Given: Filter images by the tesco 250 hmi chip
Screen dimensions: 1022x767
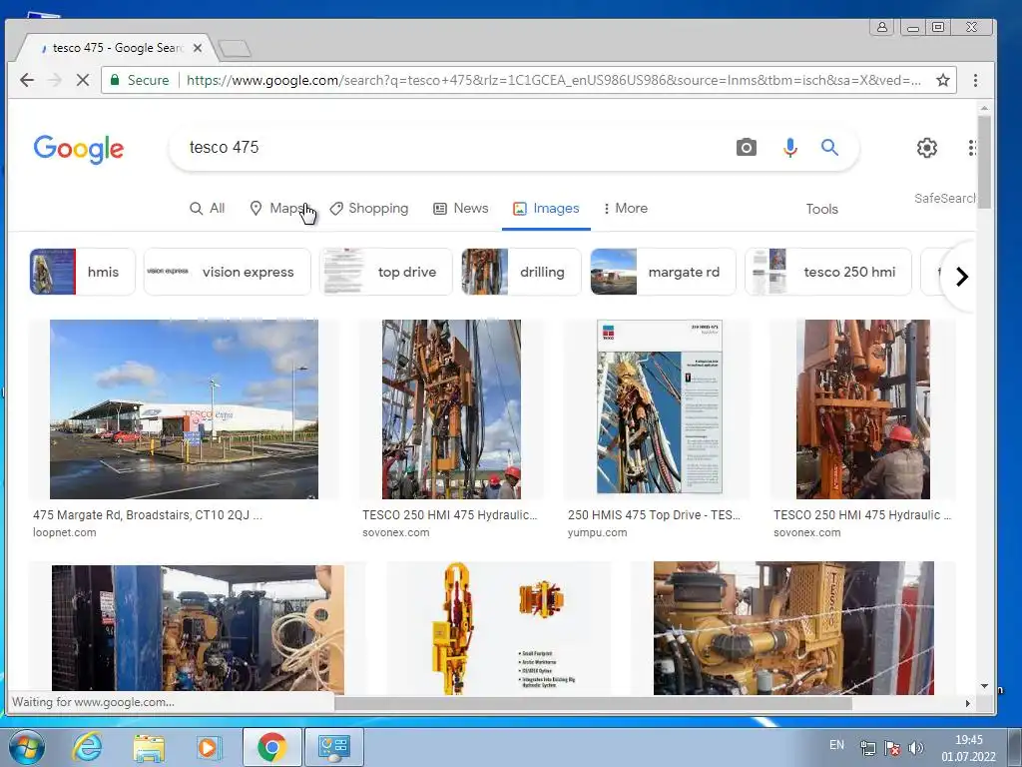Looking at the screenshot, I should pyautogui.click(x=827, y=272).
